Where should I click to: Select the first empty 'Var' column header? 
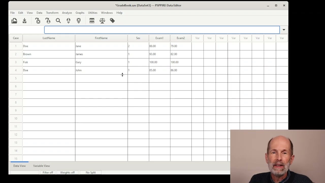198,38
